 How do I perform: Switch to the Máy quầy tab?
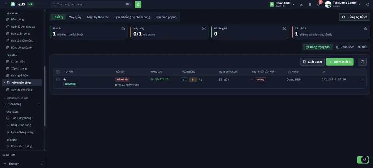[75, 17]
